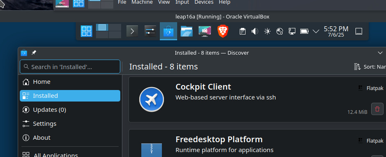Open the VirtualBox View menu

point(164,2)
